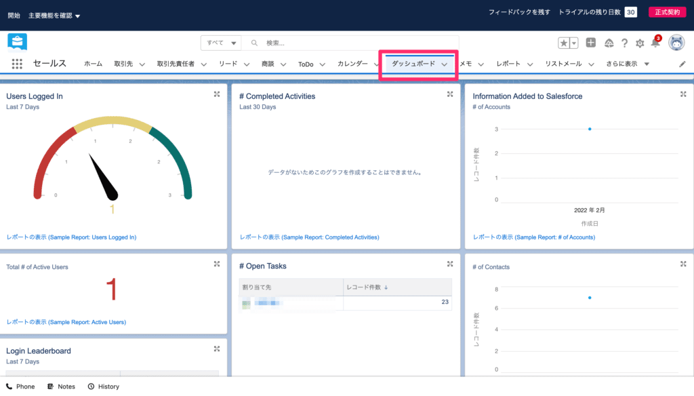
Task: Open the setup gear icon
Action: coord(640,43)
